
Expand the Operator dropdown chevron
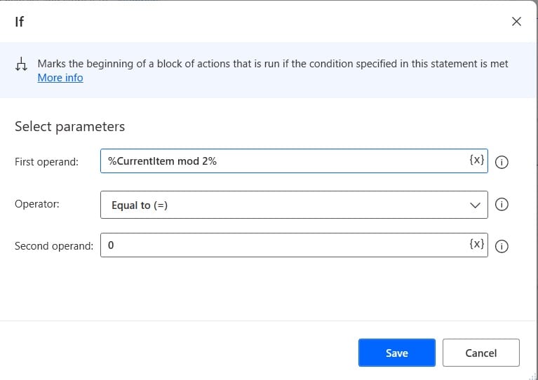tap(475, 205)
